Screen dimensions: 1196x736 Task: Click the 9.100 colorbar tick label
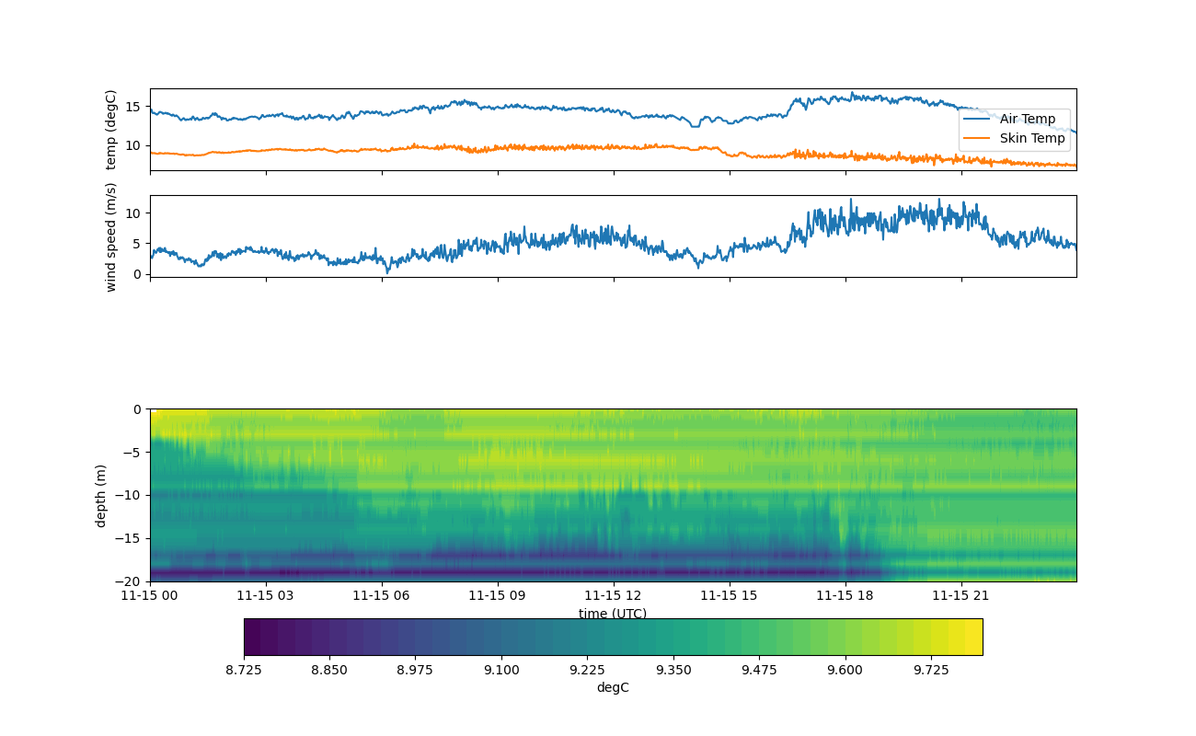coord(500,670)
